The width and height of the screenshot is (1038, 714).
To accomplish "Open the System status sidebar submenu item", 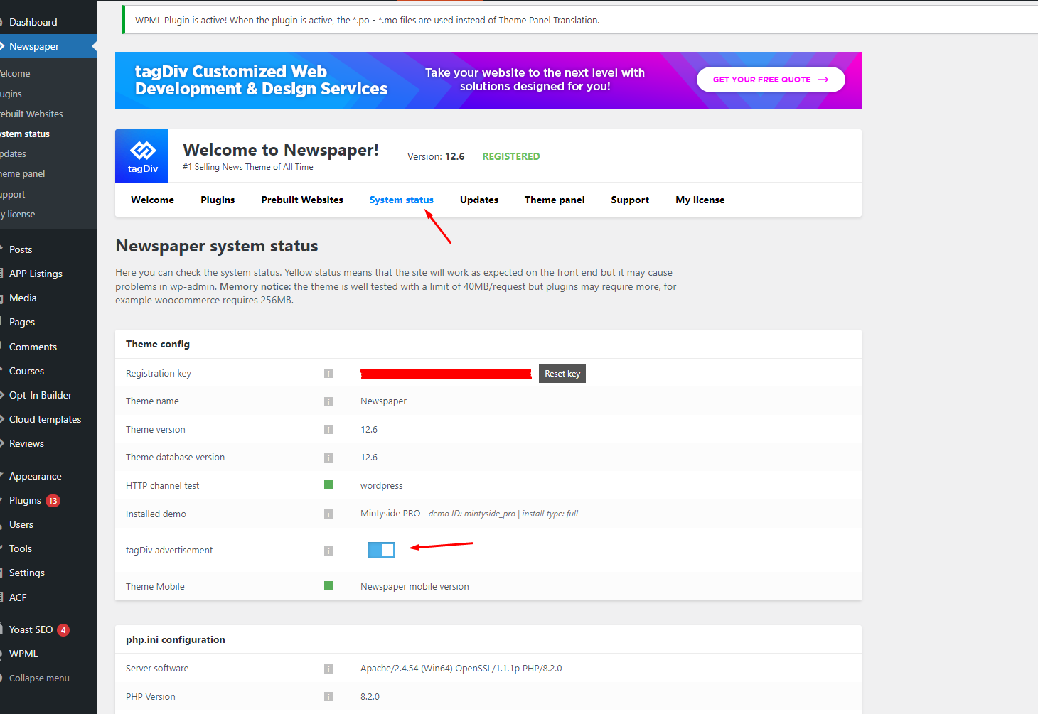I will tap(25, 134).
